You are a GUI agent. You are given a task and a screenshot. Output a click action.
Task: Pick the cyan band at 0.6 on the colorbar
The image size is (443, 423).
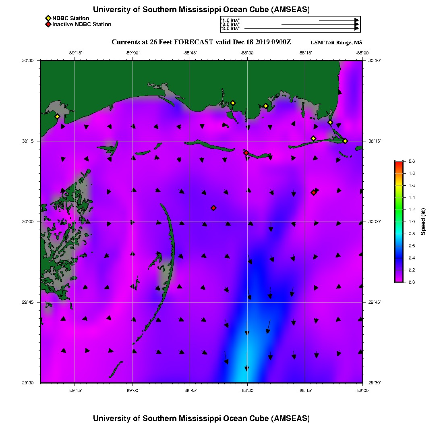tap(399, 246)
